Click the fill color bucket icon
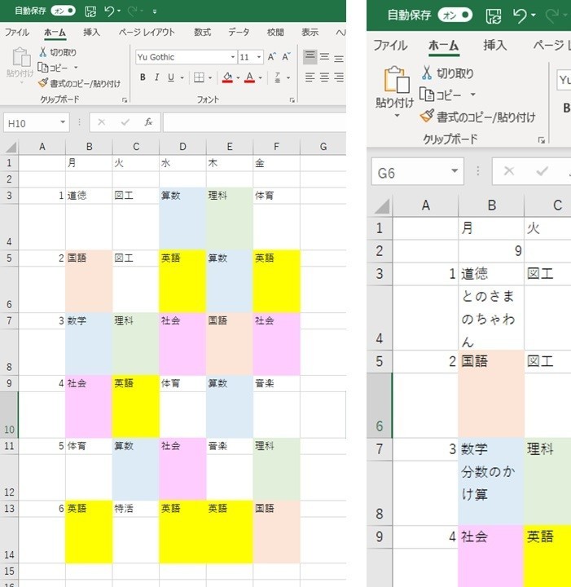 click(x=227, y=77)
